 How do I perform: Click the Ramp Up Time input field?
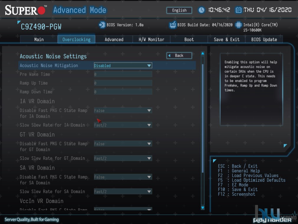coord(123,83)
